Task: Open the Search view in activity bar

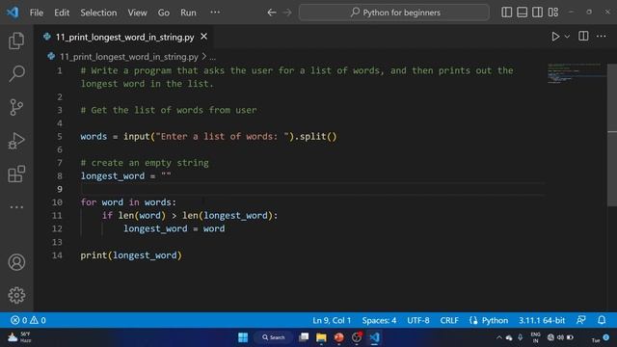Action: coord(16,73)
